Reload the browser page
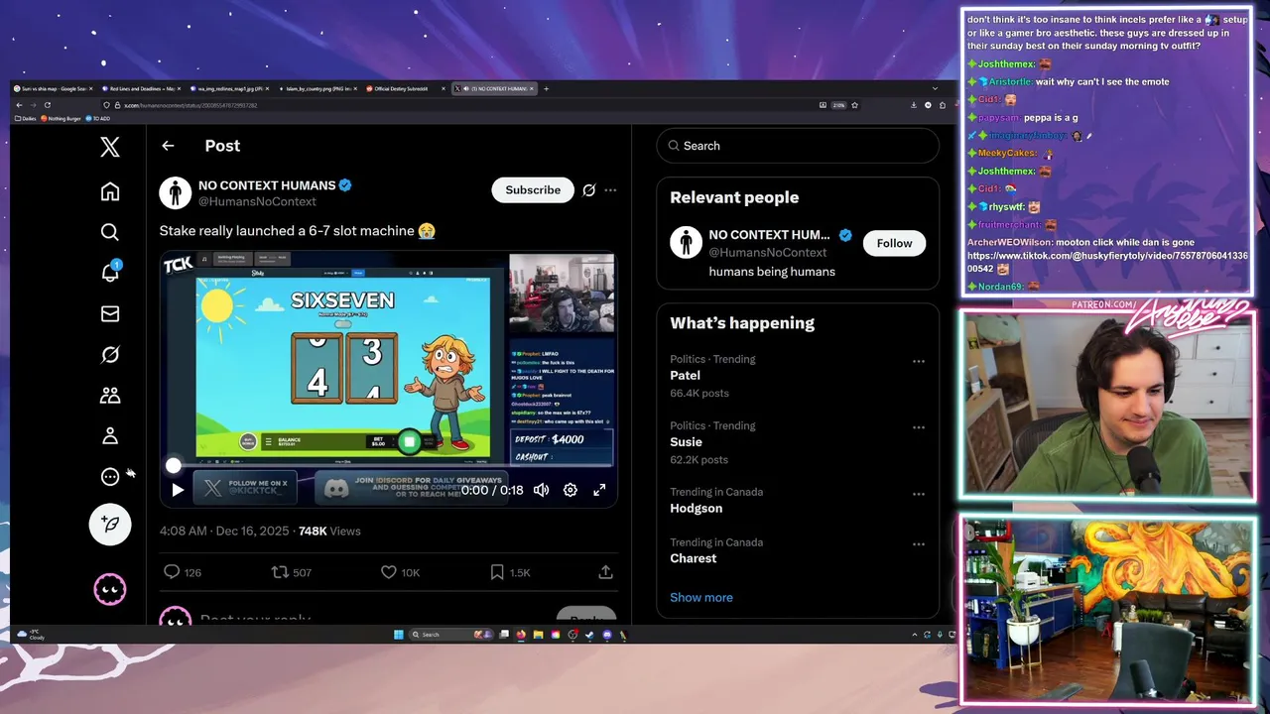This screenshot has width=1270, height=714. (47, 104)
